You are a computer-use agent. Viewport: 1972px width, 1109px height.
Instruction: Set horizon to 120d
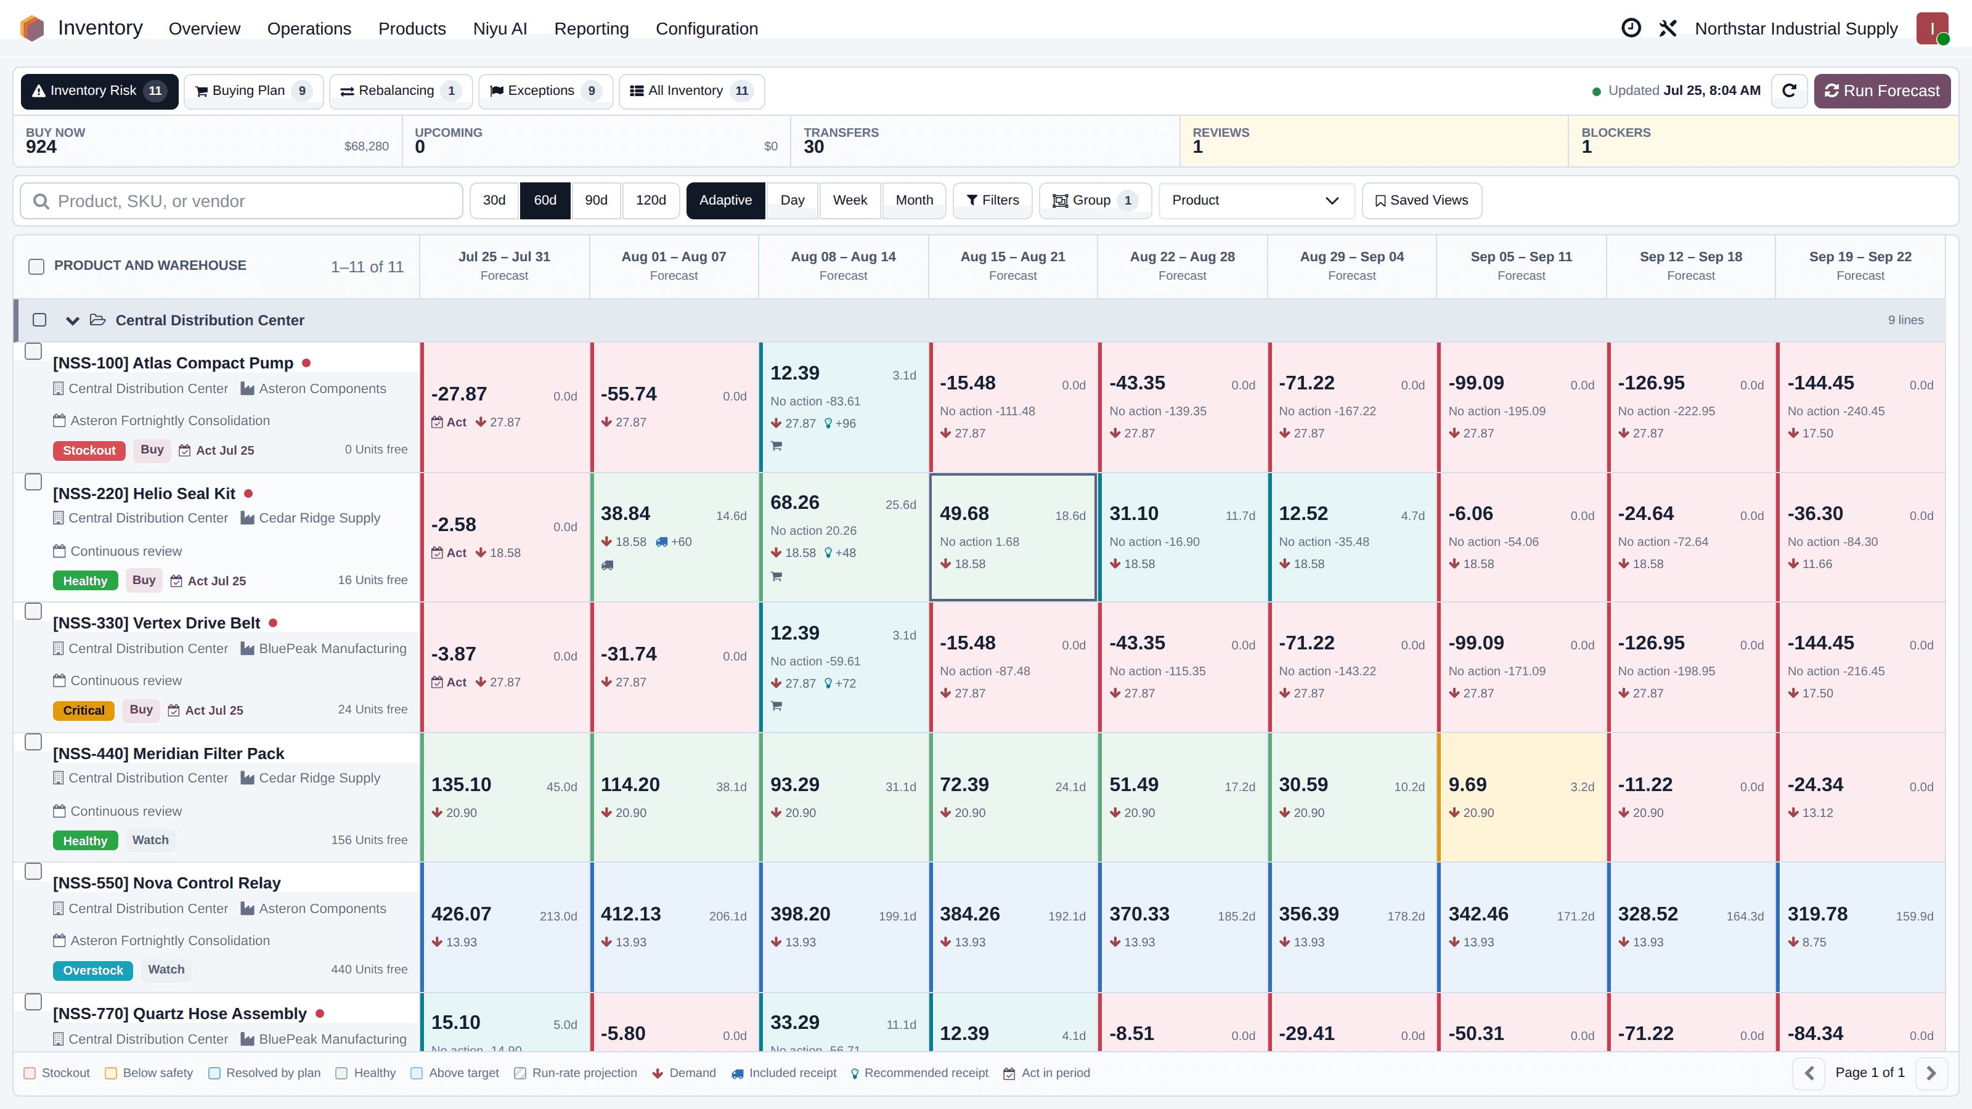[651, 200]
